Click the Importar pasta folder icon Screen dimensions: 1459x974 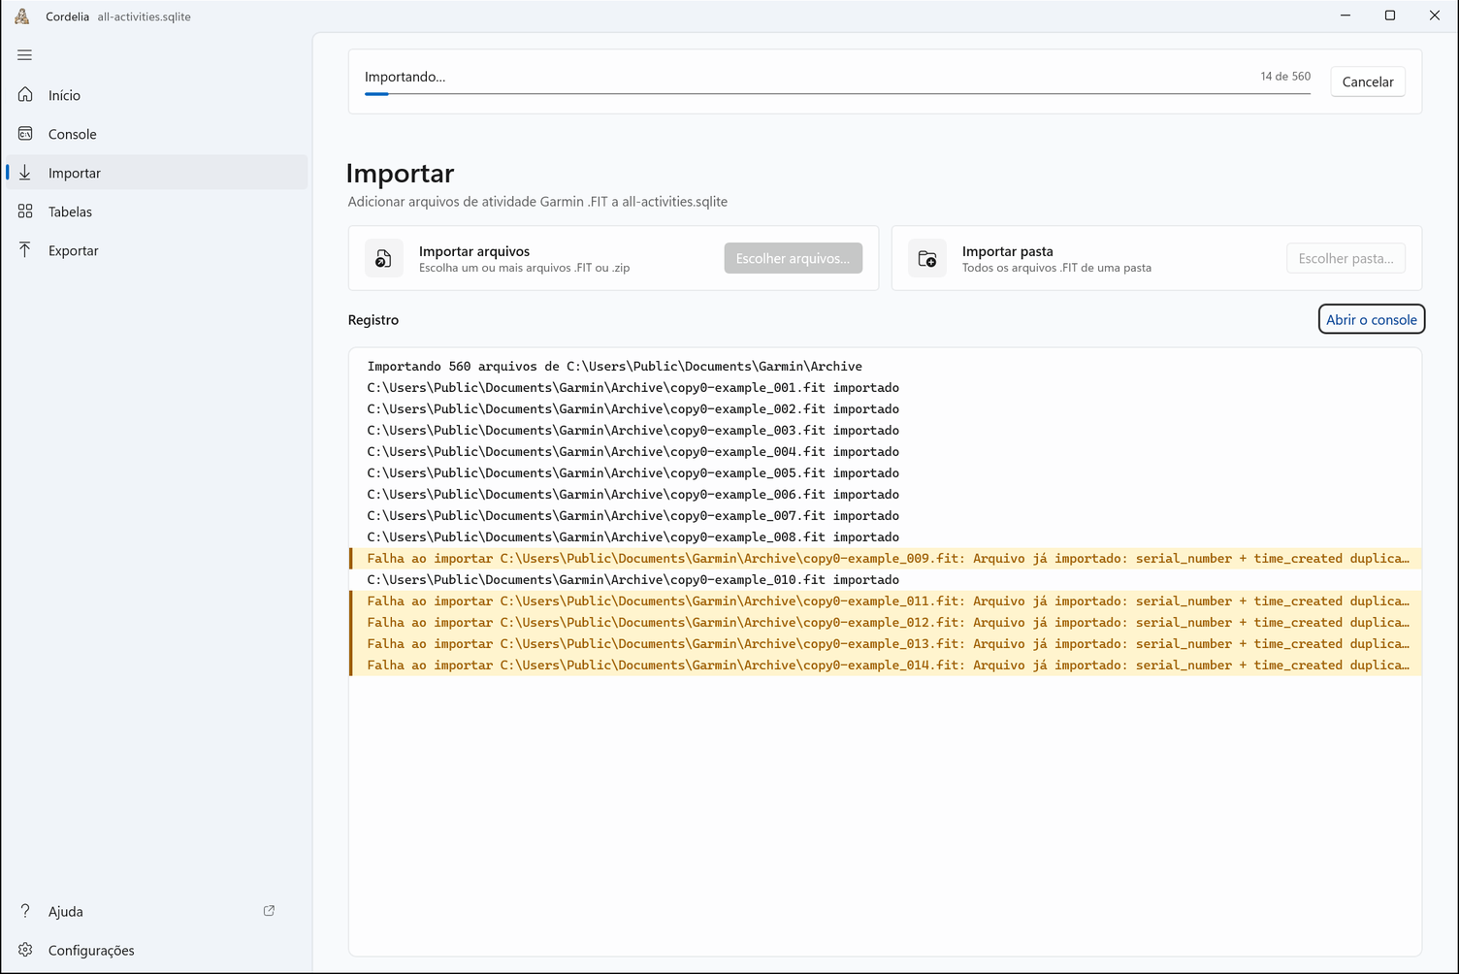click(927, 259)
